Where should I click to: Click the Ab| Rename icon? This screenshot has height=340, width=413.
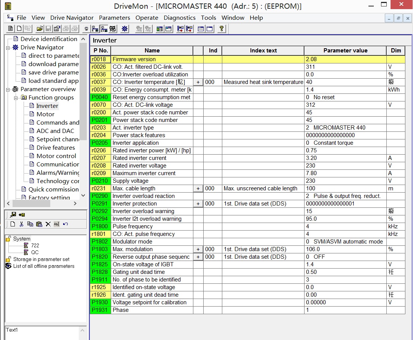pos(57,224)
